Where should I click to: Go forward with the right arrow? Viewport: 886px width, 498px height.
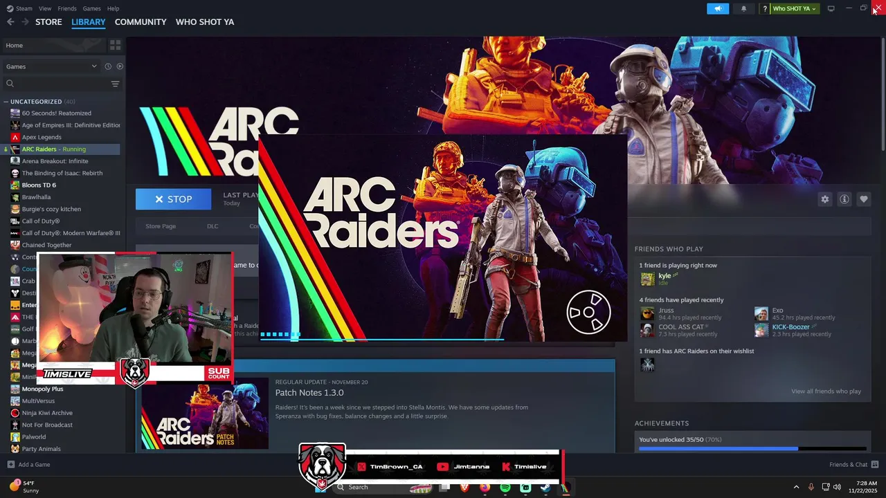[x=25, y=22]
